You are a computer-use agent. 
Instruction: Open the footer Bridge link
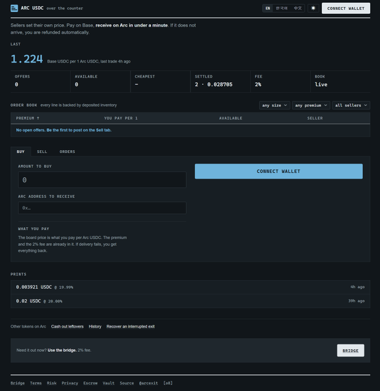(x=17, y=383)
